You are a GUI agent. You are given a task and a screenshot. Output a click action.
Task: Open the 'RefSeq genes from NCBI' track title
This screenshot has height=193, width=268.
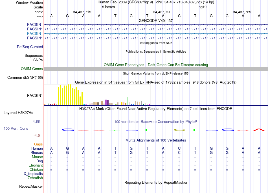coord(156,43)
